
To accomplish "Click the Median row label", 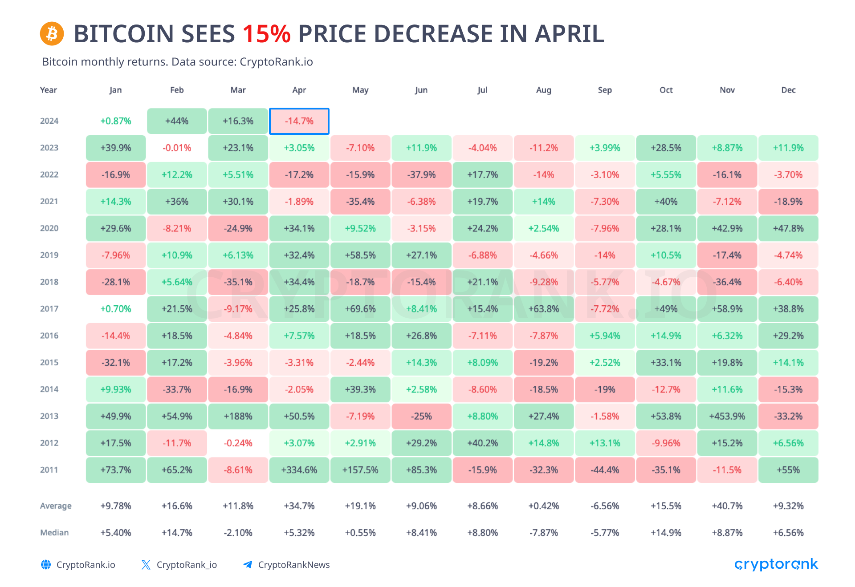I will [54, 533].
